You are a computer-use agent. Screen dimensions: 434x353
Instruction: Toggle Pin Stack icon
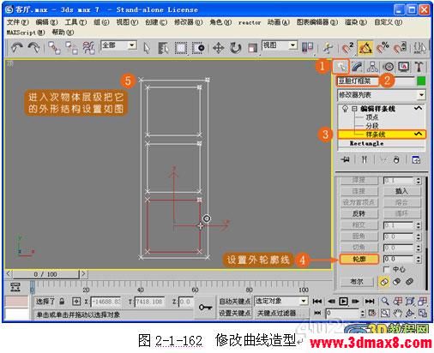pyautogui.click(x=345, y=159)
